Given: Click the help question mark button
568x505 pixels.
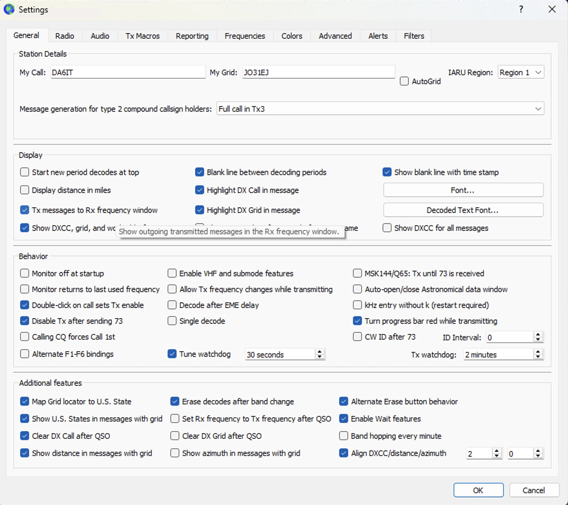Looking at the screenshot, I should (521, 9).
